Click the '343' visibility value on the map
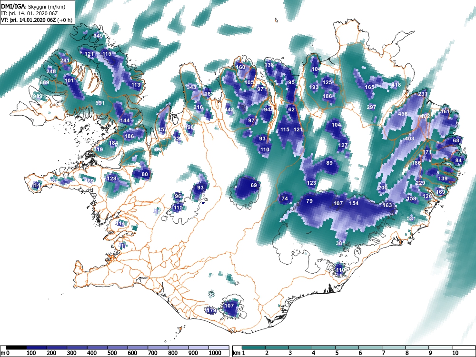 [x=191, y=87]
